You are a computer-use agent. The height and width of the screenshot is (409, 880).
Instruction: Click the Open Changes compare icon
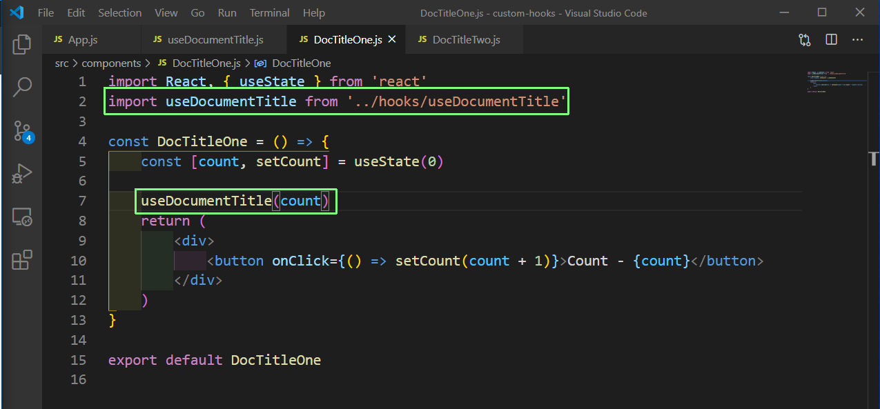click(805, 40)
